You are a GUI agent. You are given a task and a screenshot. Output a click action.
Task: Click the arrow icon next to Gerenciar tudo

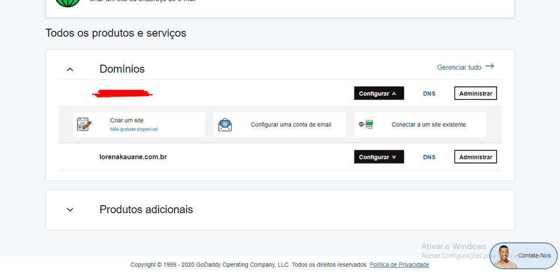click(x=489, y=66)
